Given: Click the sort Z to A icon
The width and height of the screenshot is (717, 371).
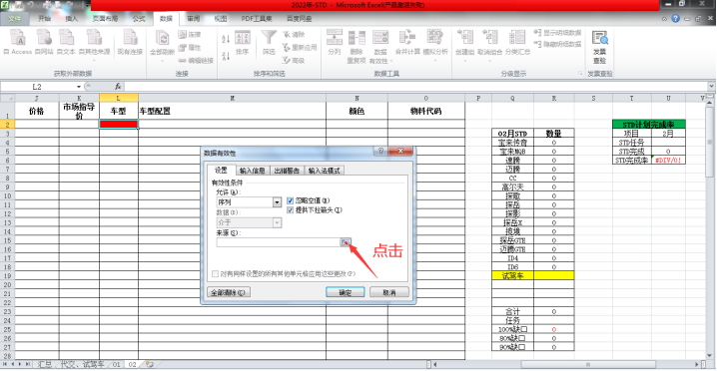Looking at the screenshot, I should click(x=226, y=56).
